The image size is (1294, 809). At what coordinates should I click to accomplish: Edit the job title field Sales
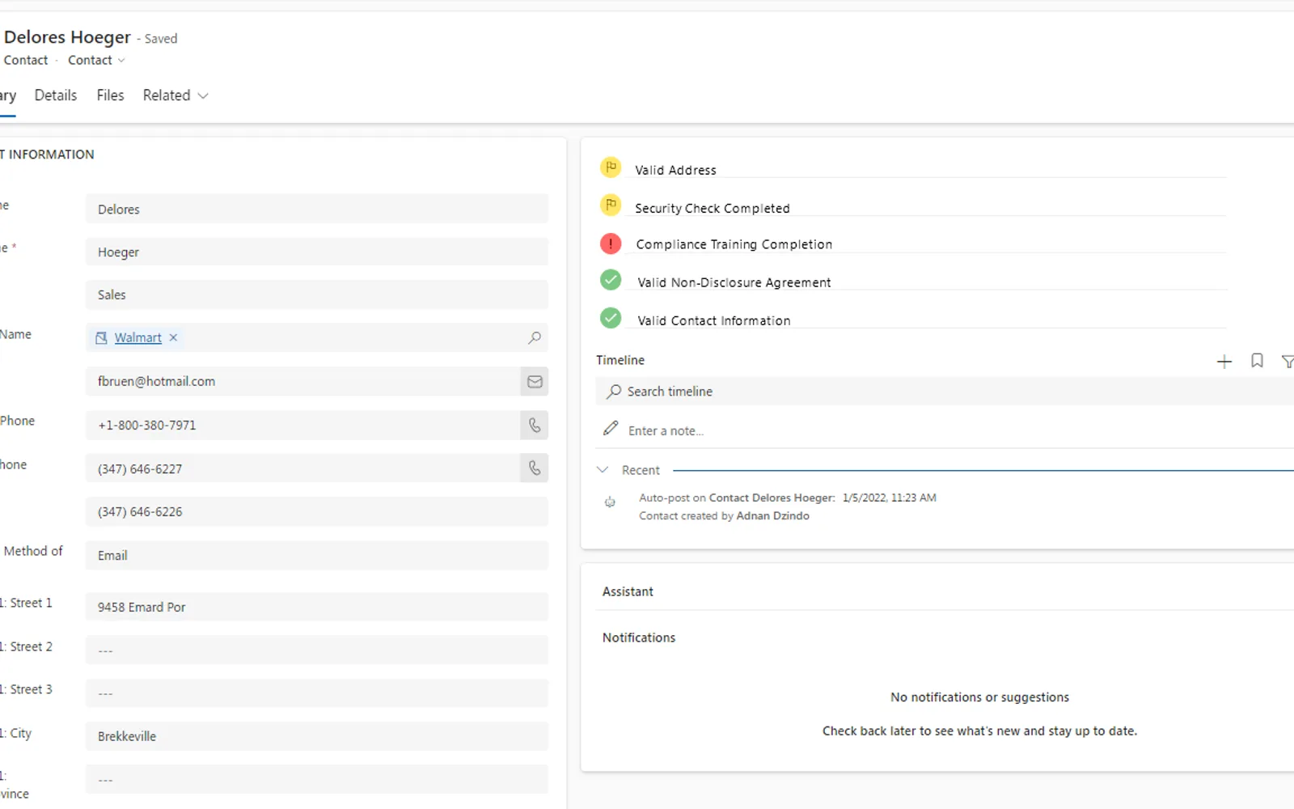[x=317, y=294]
